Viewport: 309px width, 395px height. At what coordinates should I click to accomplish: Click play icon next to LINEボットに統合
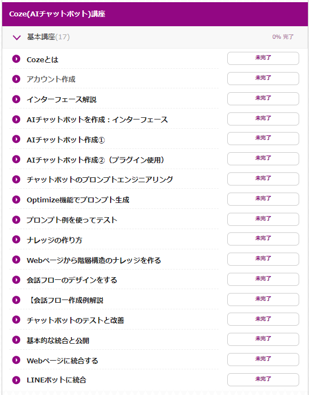16,380
